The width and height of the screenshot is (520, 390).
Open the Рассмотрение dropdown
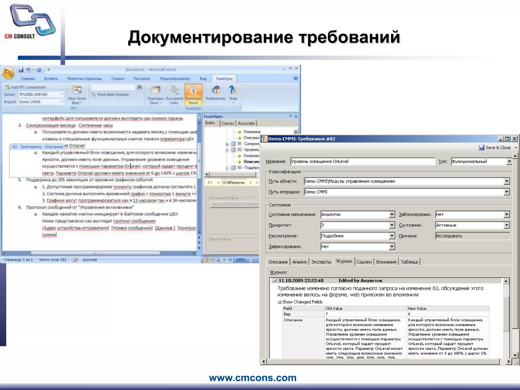(x=392, y=236)
